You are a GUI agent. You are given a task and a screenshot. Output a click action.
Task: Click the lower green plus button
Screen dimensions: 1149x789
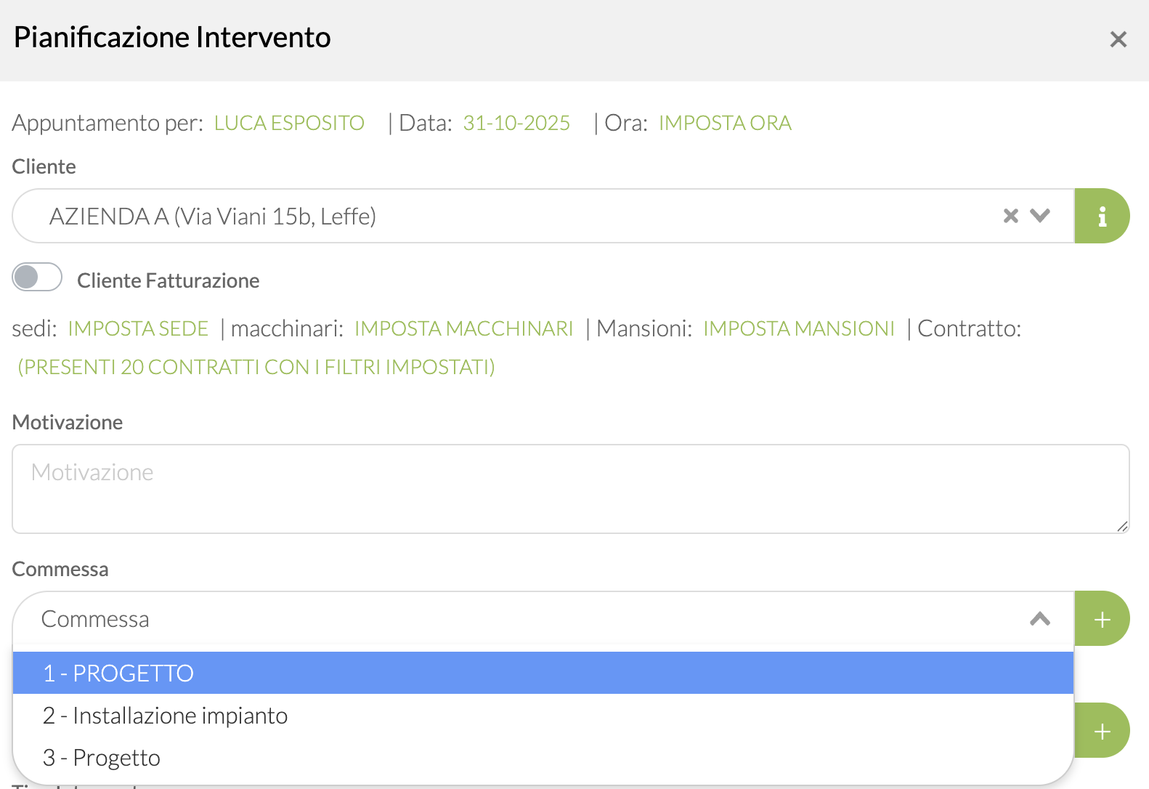pos(1102,731)
